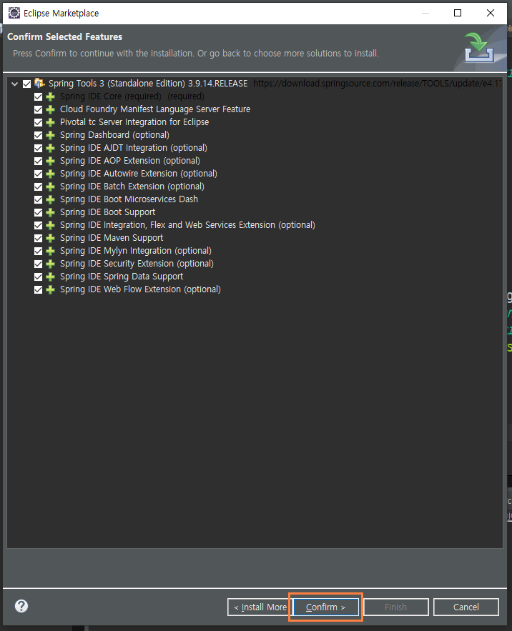
Task: Click green plus icon beside Cloud Foundry Manifest
Action: click(x=50, y=109)
